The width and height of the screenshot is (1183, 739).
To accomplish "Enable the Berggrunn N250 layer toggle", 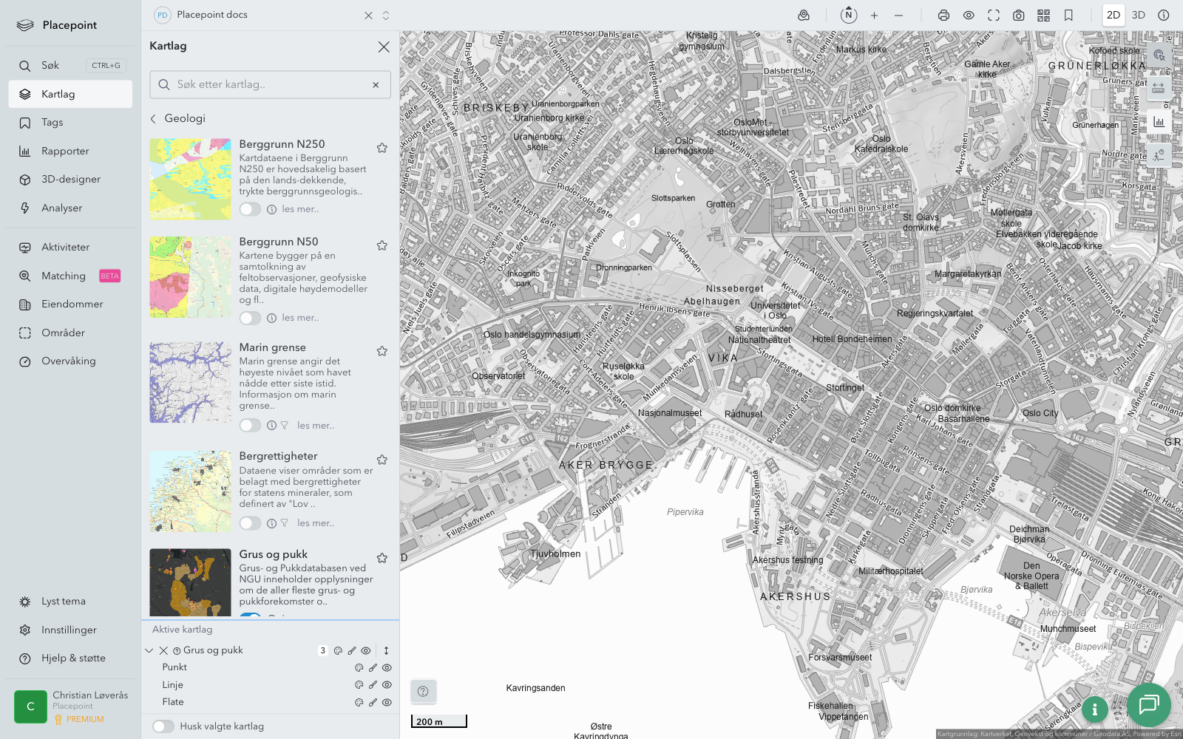I will pyautogui.click(x=250, y=209).
